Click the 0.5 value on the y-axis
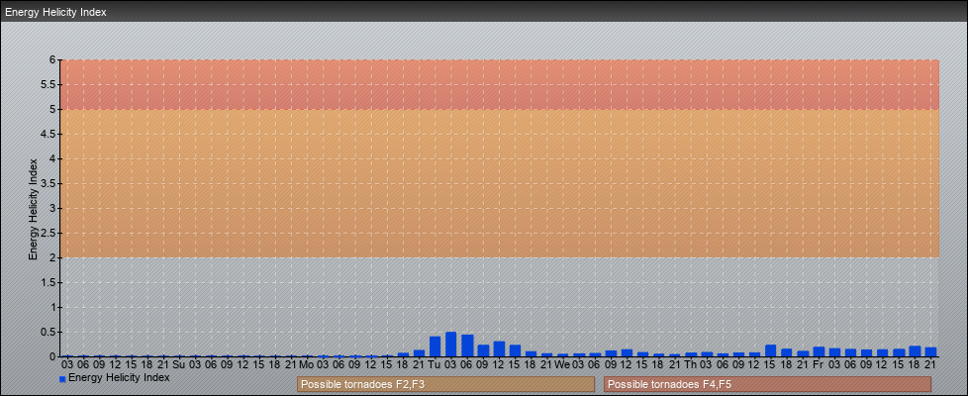968x396 pixels. click(x=48, y=332)
